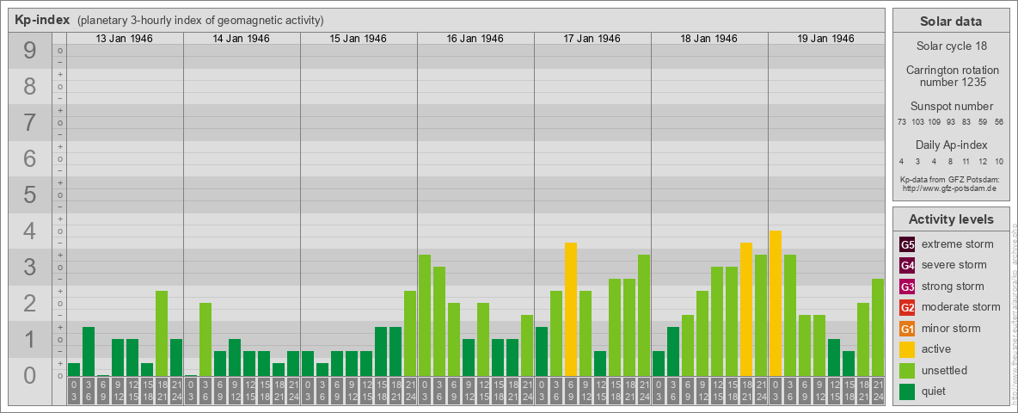This screenshot has width=1018, height=413.
Task: Click the G2 moderate storm legend icon
Action: point(907,307)
